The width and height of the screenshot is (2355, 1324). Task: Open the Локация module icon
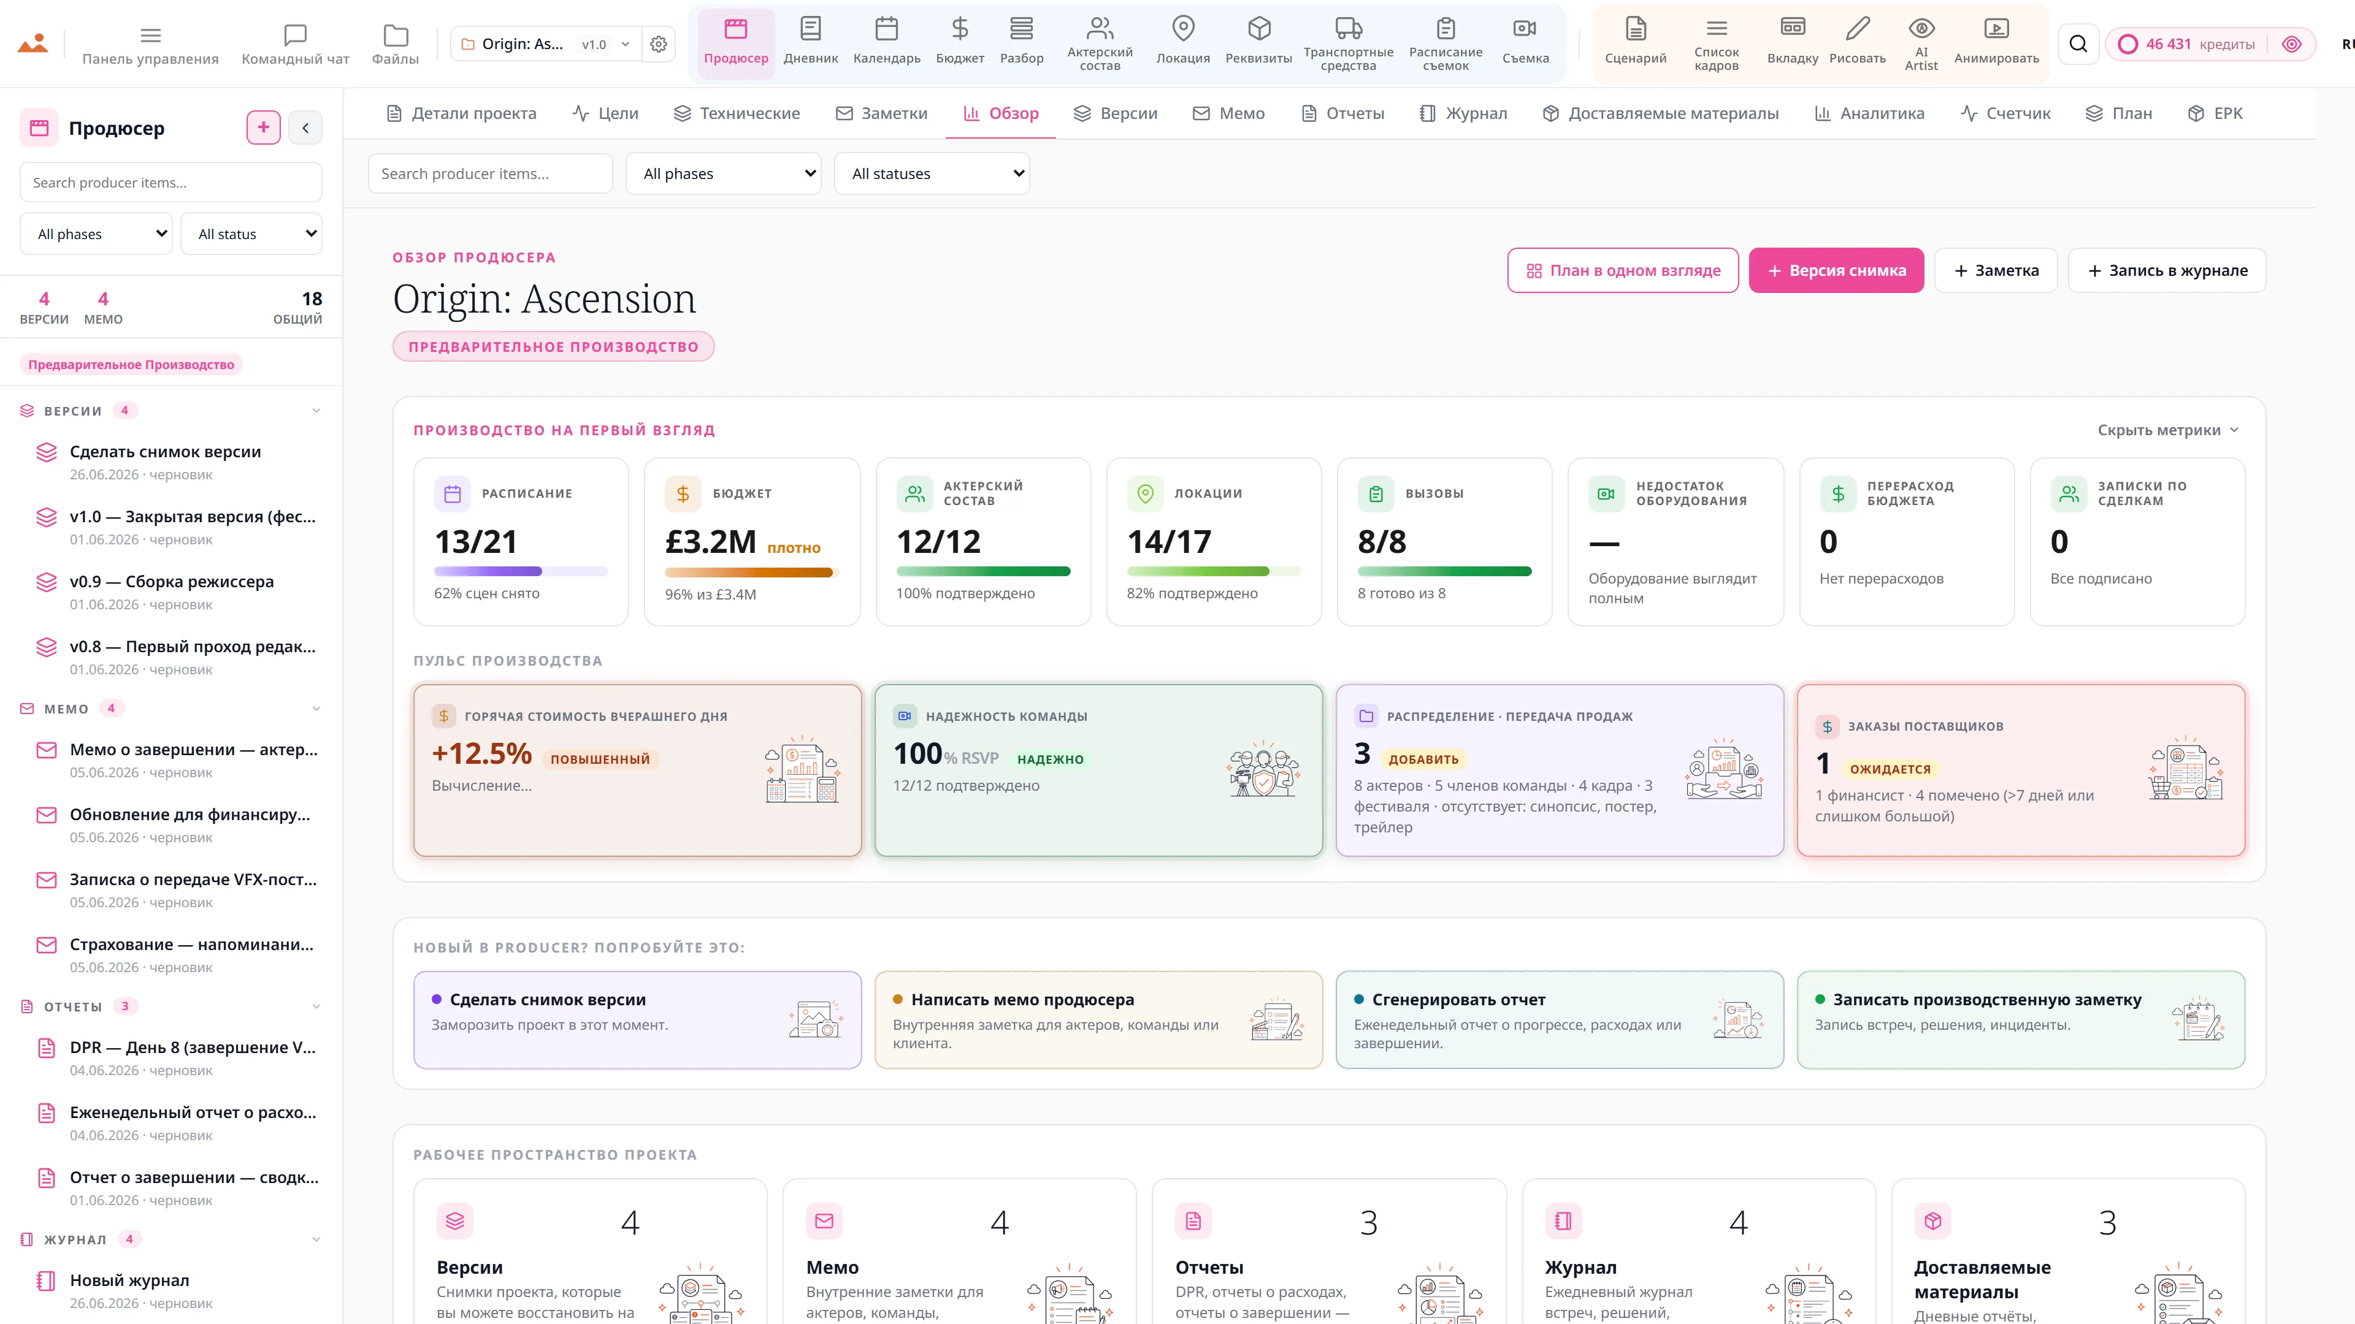tap(1183, 28)
